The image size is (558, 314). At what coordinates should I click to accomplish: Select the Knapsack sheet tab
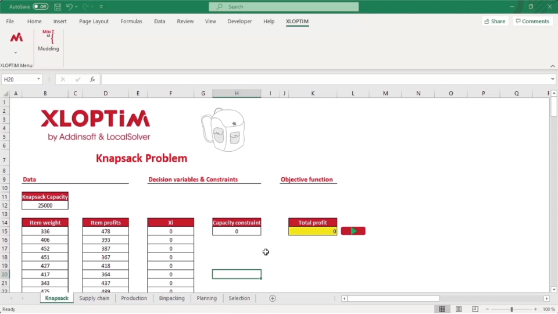(56, 298)
